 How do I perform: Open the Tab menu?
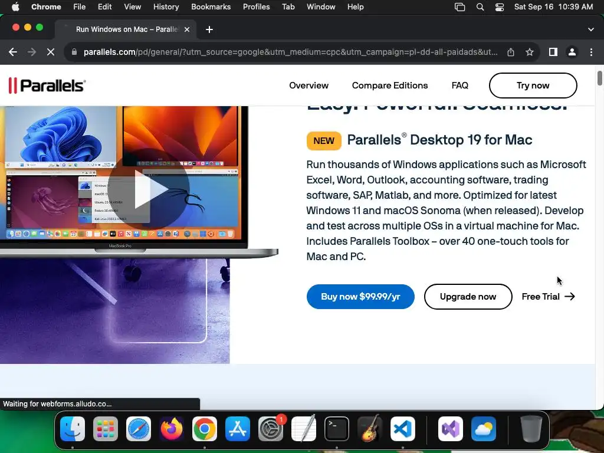click(288, 7)
